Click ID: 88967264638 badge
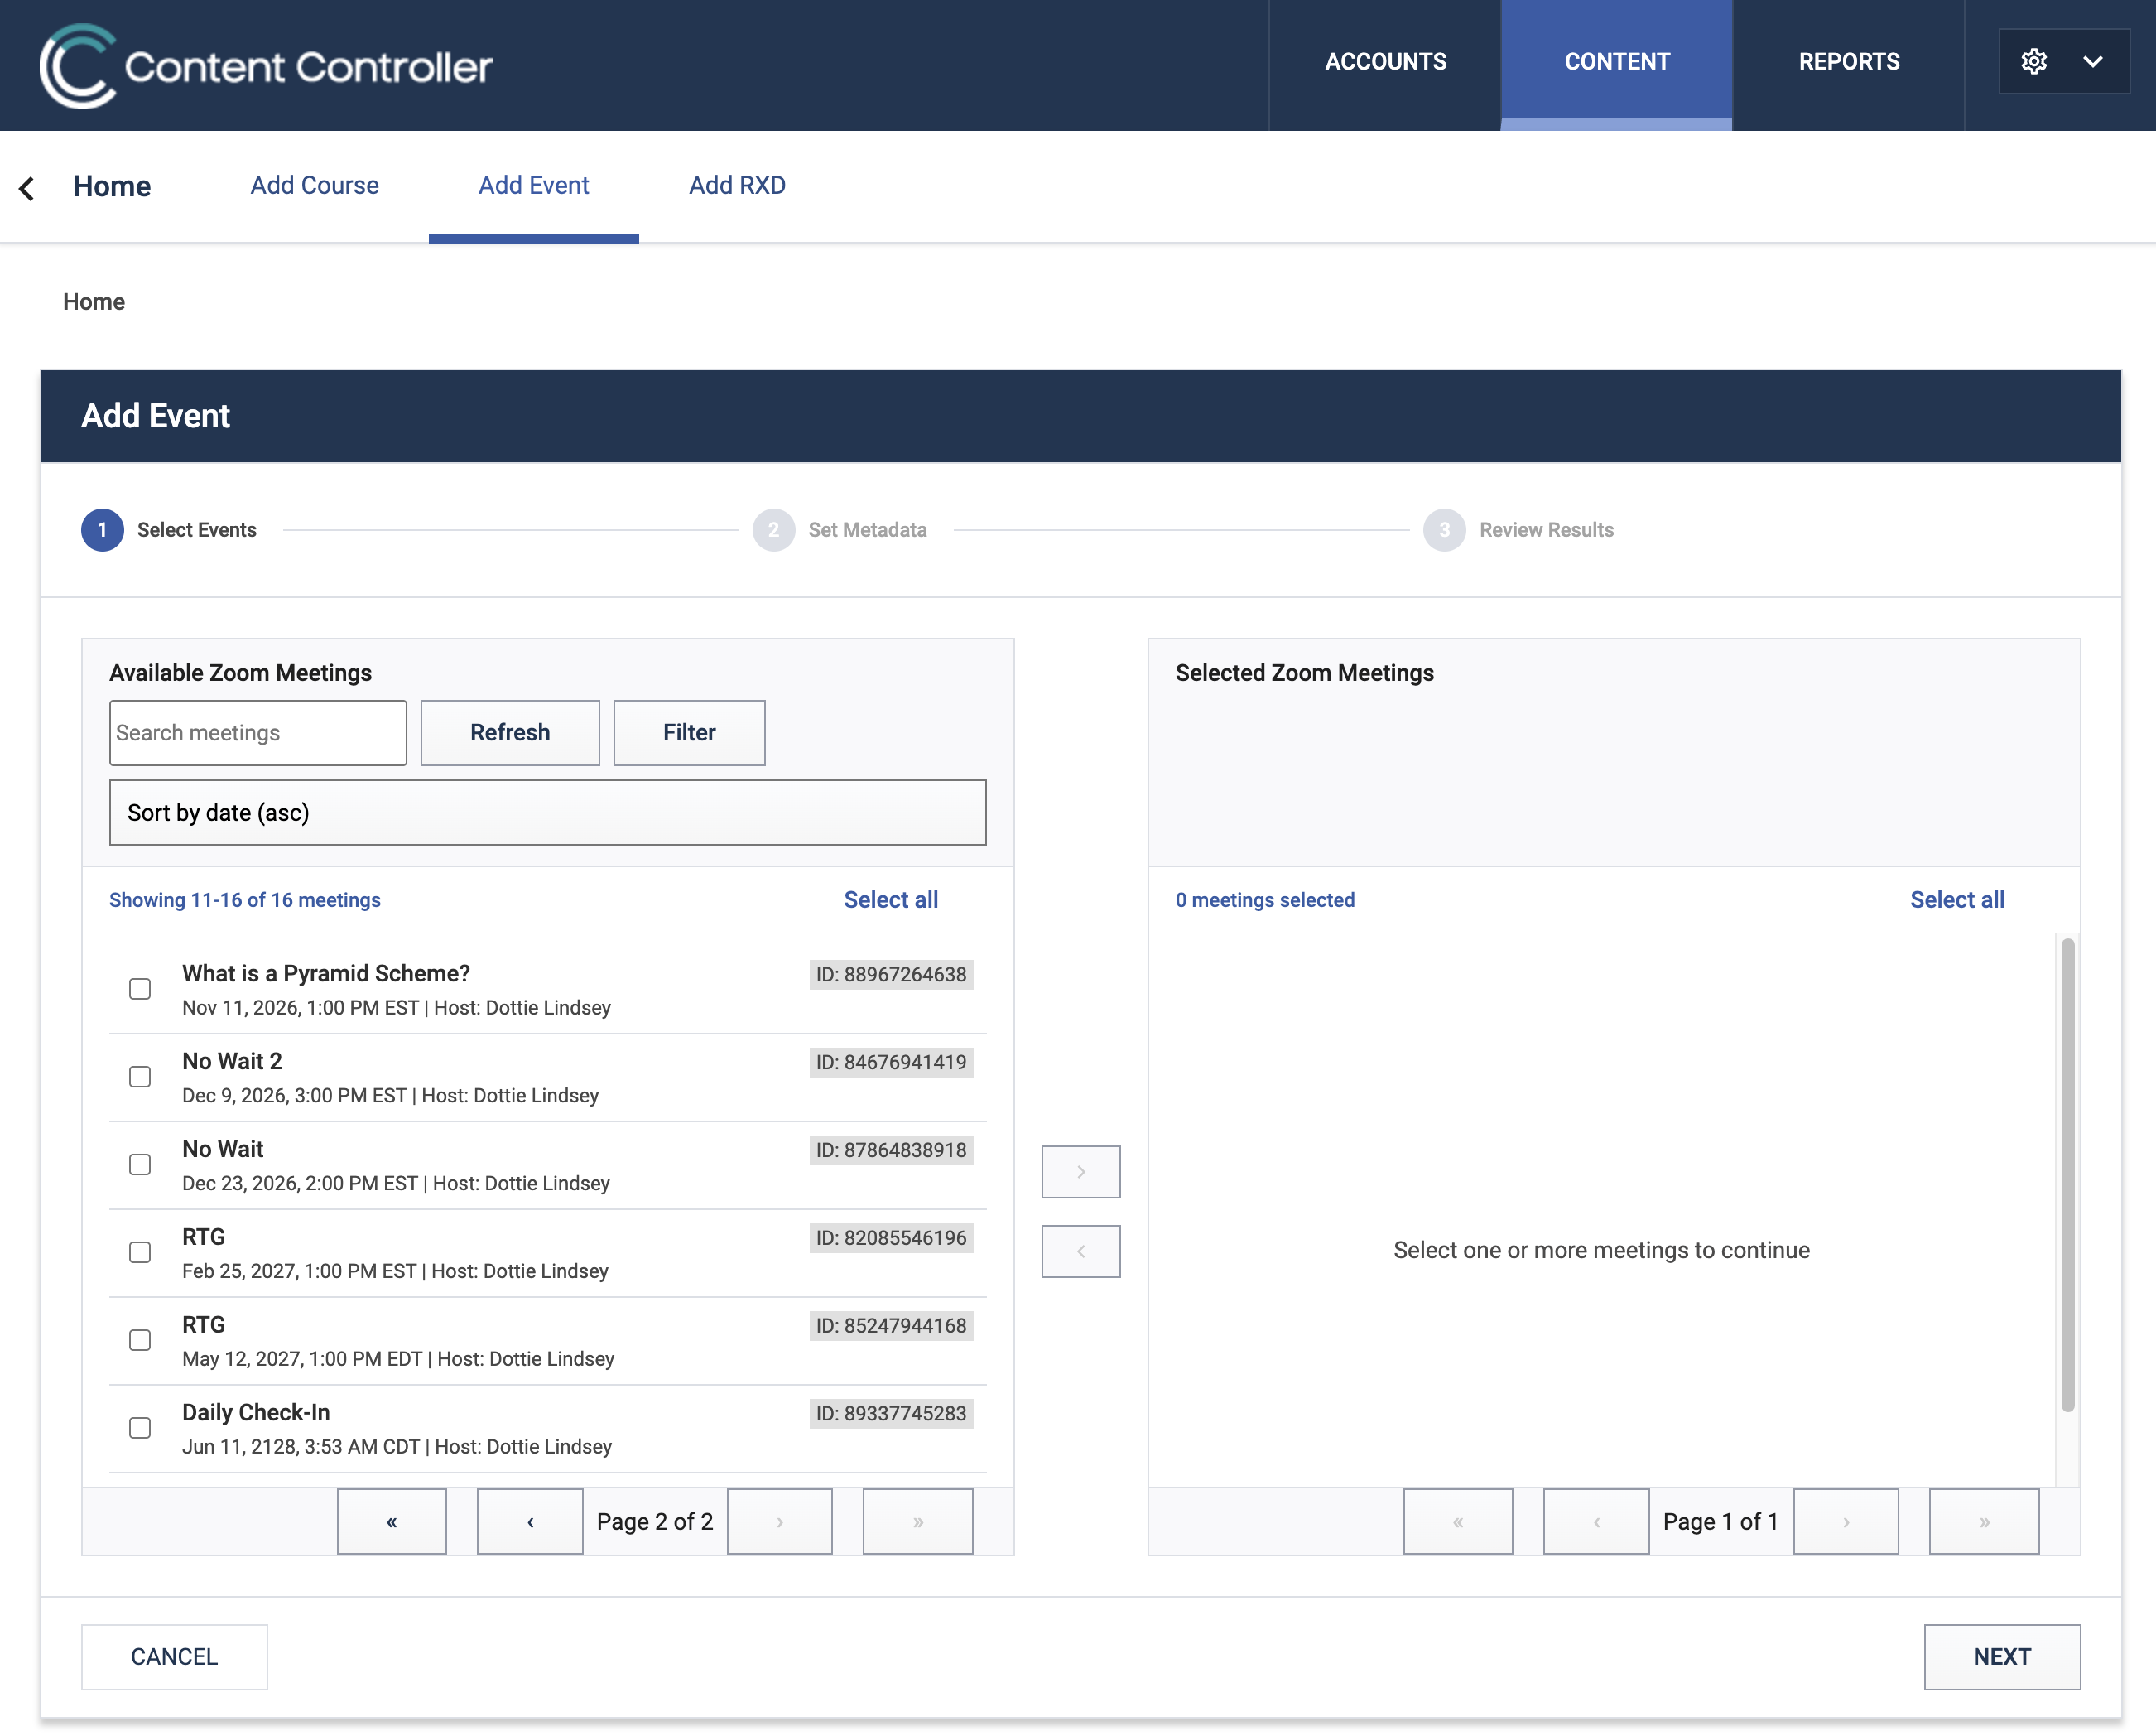 pos(891,975)
